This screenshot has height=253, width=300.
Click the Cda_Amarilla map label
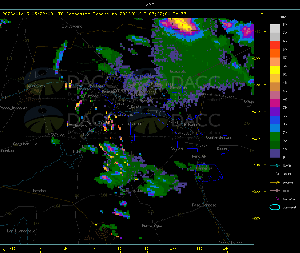[25, 144]
